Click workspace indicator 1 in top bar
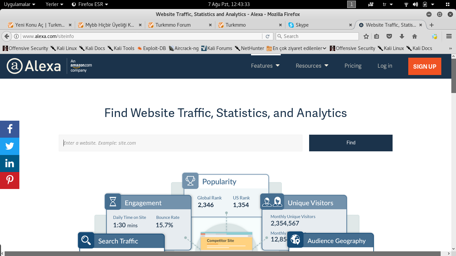This screenshot has width=456, height=256. [x=352, y=4]
